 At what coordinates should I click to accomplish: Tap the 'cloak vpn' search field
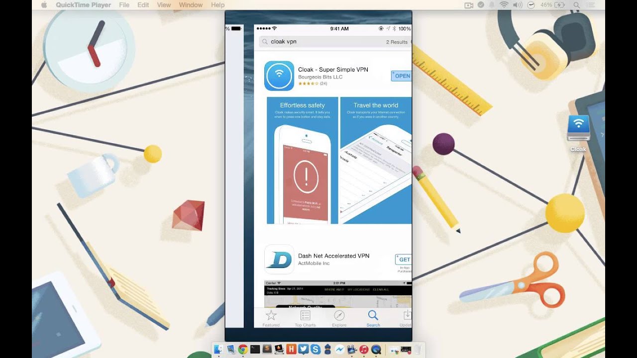335,42
